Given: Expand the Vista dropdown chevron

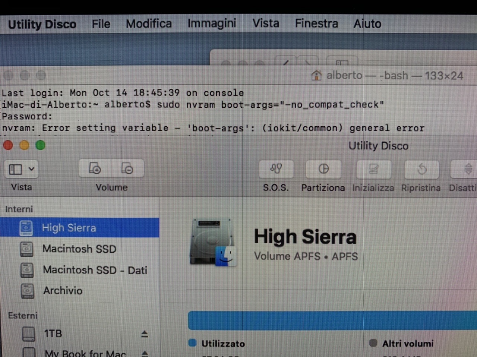Looking at the screenshot, I should pyautogui.click(x=32, y=169).
